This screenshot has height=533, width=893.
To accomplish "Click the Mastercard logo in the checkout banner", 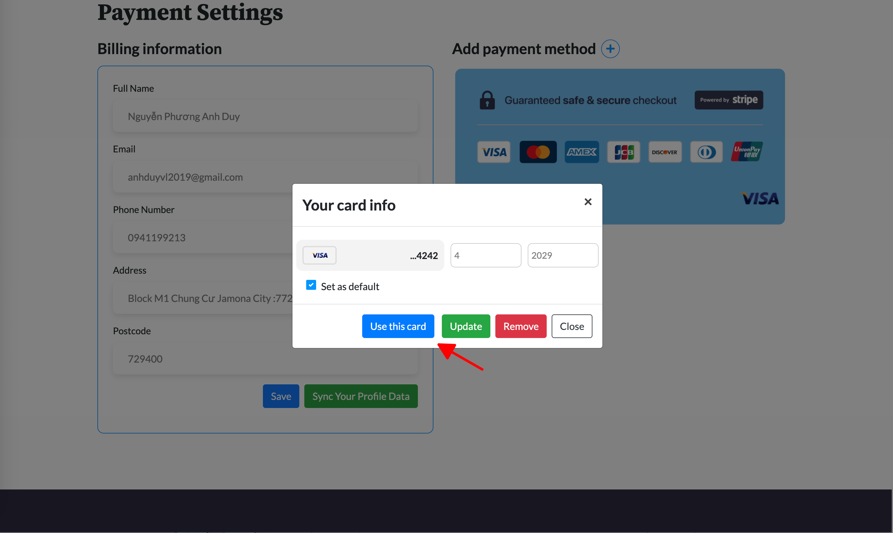I will point(538,152).
